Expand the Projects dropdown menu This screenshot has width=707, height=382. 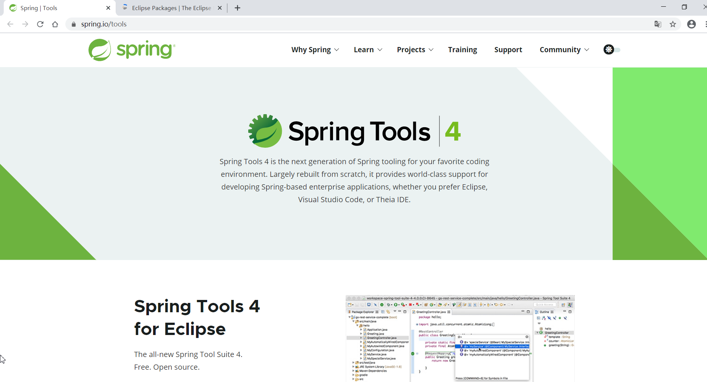(415, 50)
